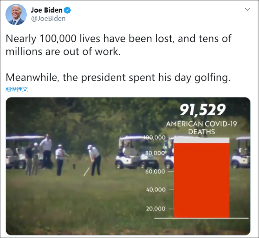The image size is (259, 238).
Task: Open the @JoeBiden handle link
Action: [x=48, y=18]
